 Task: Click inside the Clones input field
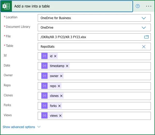[94, 96]
